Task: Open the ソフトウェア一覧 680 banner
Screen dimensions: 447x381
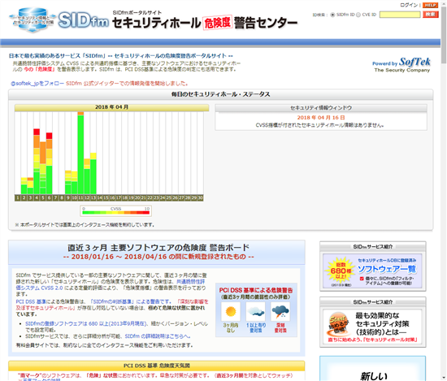Action: point(372,271)
